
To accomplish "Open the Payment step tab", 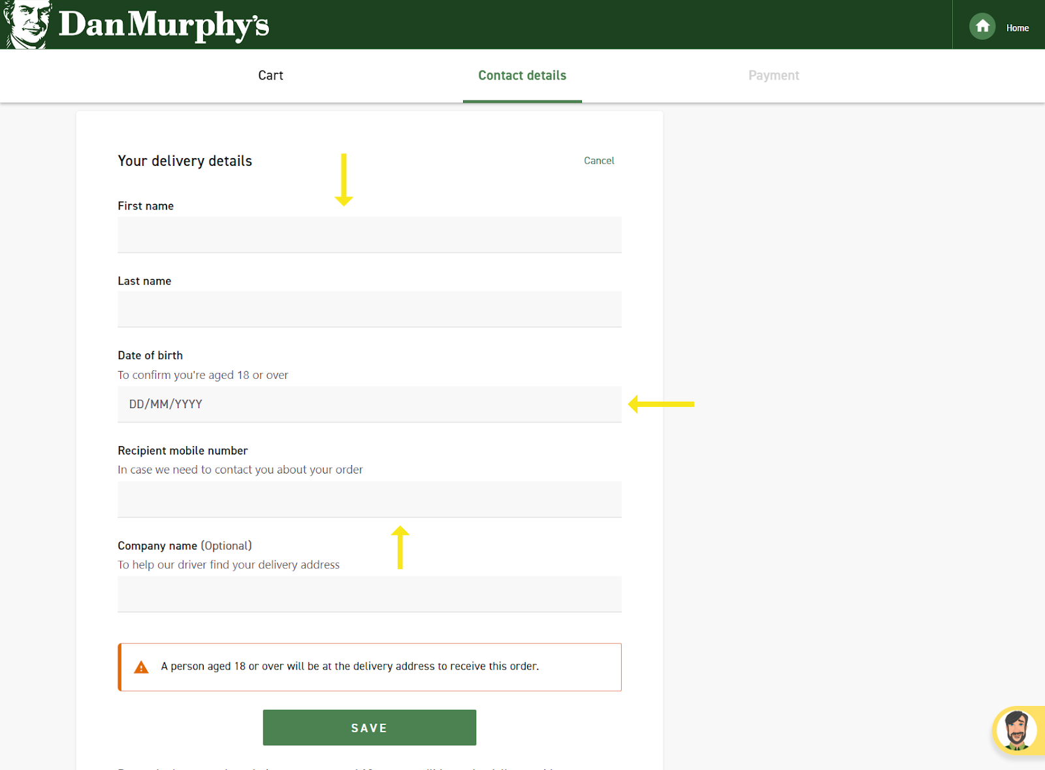I will click(773, 76).
